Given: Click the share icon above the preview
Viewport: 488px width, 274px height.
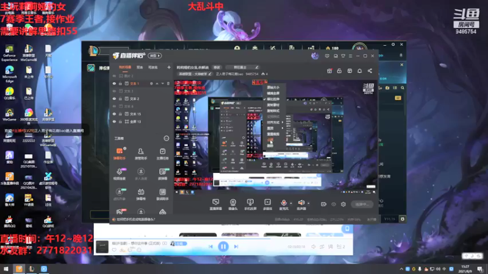Looking at the screenshot, I should tap(370, 71).
